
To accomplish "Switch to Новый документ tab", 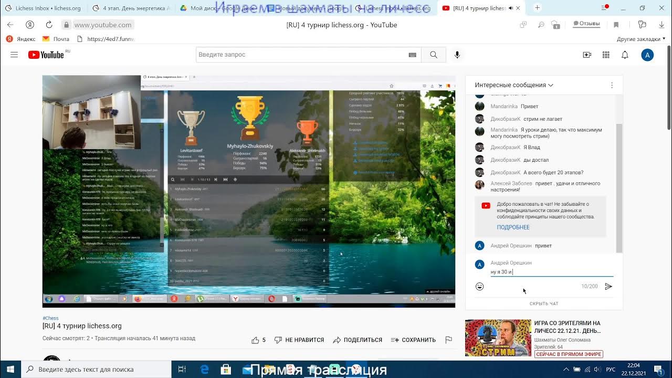I will [307, 8].
